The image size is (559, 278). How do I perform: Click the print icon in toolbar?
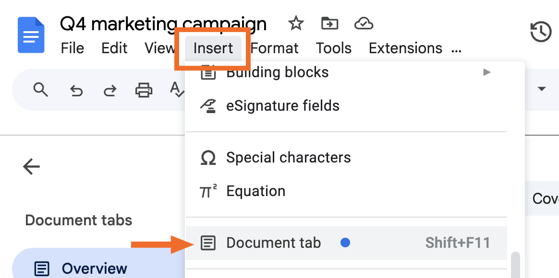click(144, 90)
